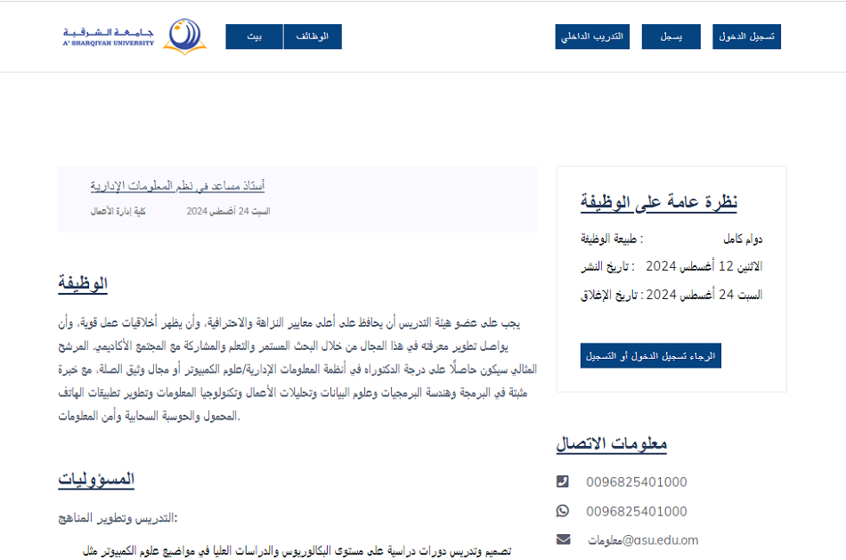
Task: Open the أستاذ مساعد في نظم المعلومات job link
Action: click(x=177, y=185)
